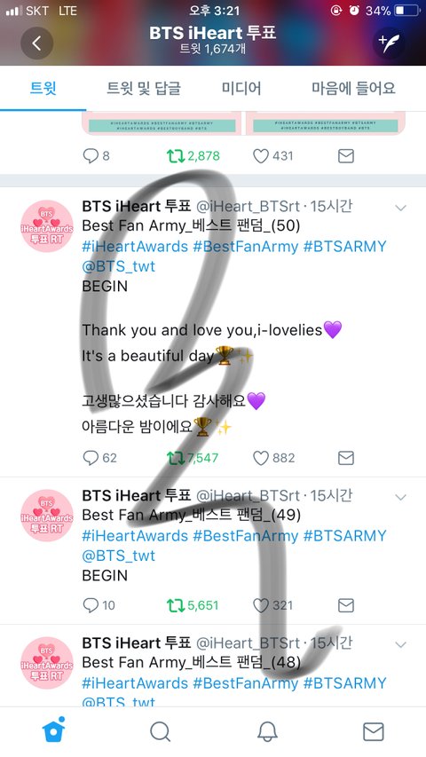The width and height of the screenshot is (426, 757).
Task: Open the @BTS_twt mention in tweet (49)
Action: pyautogui.click(x=119, y=556)
